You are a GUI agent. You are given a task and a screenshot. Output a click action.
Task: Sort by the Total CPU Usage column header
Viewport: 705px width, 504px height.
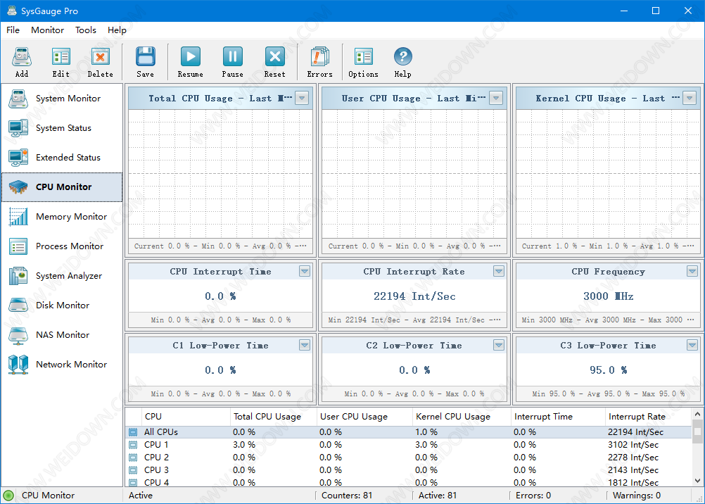[x=274, y=417]
